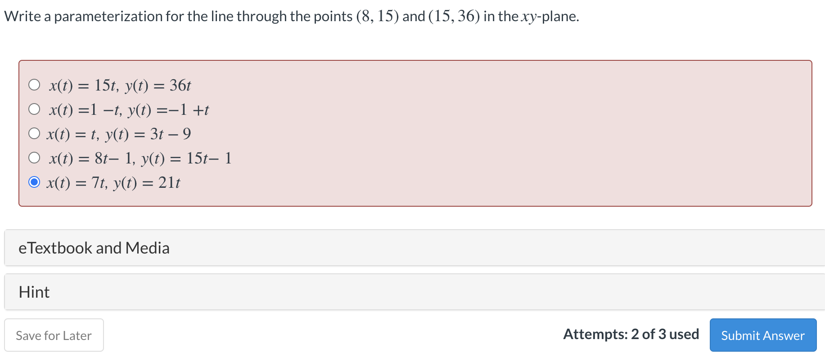Click the first radio button in the list

(34, 84)
